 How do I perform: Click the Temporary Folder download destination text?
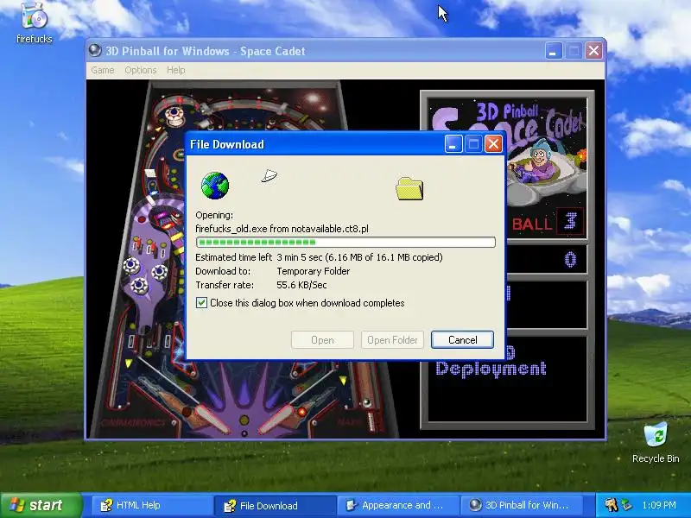point(313,271)
